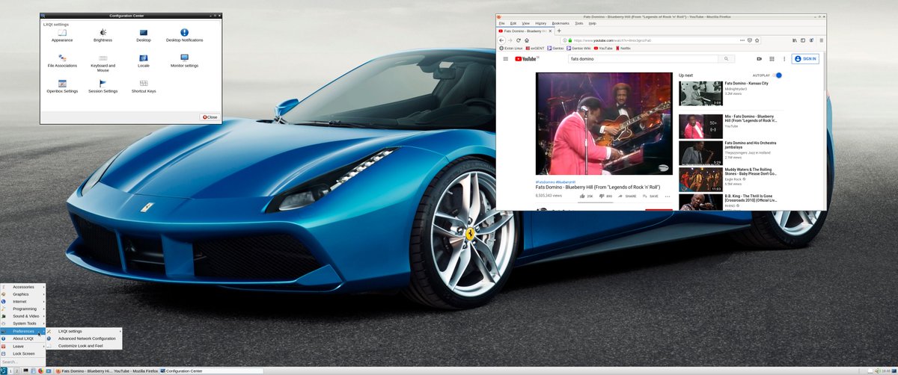This screenshot has width=898, height=375.
Task: Open Firefox History menu
Action: tap(541, 23)
